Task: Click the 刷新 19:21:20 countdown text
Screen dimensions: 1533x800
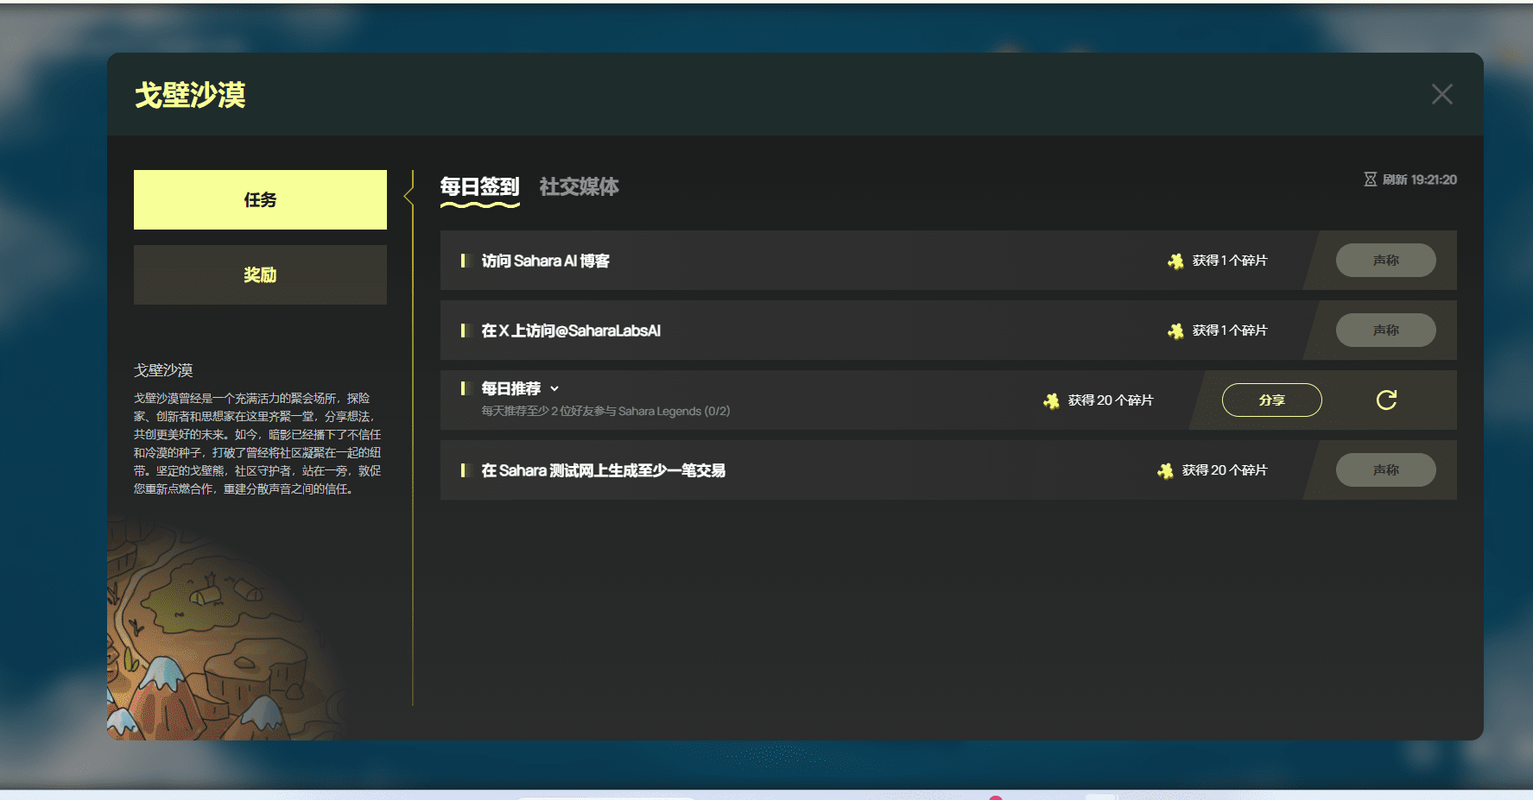Action: point(1419,180)
